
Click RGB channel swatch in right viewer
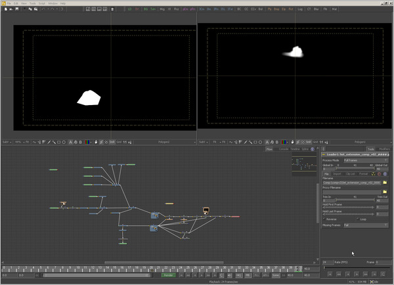point(284,142)
